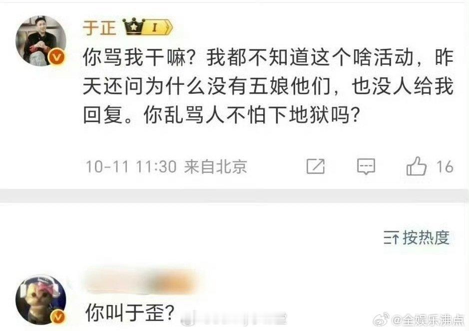
Task: Open the 于正 username link
Action: click(99, 27)
